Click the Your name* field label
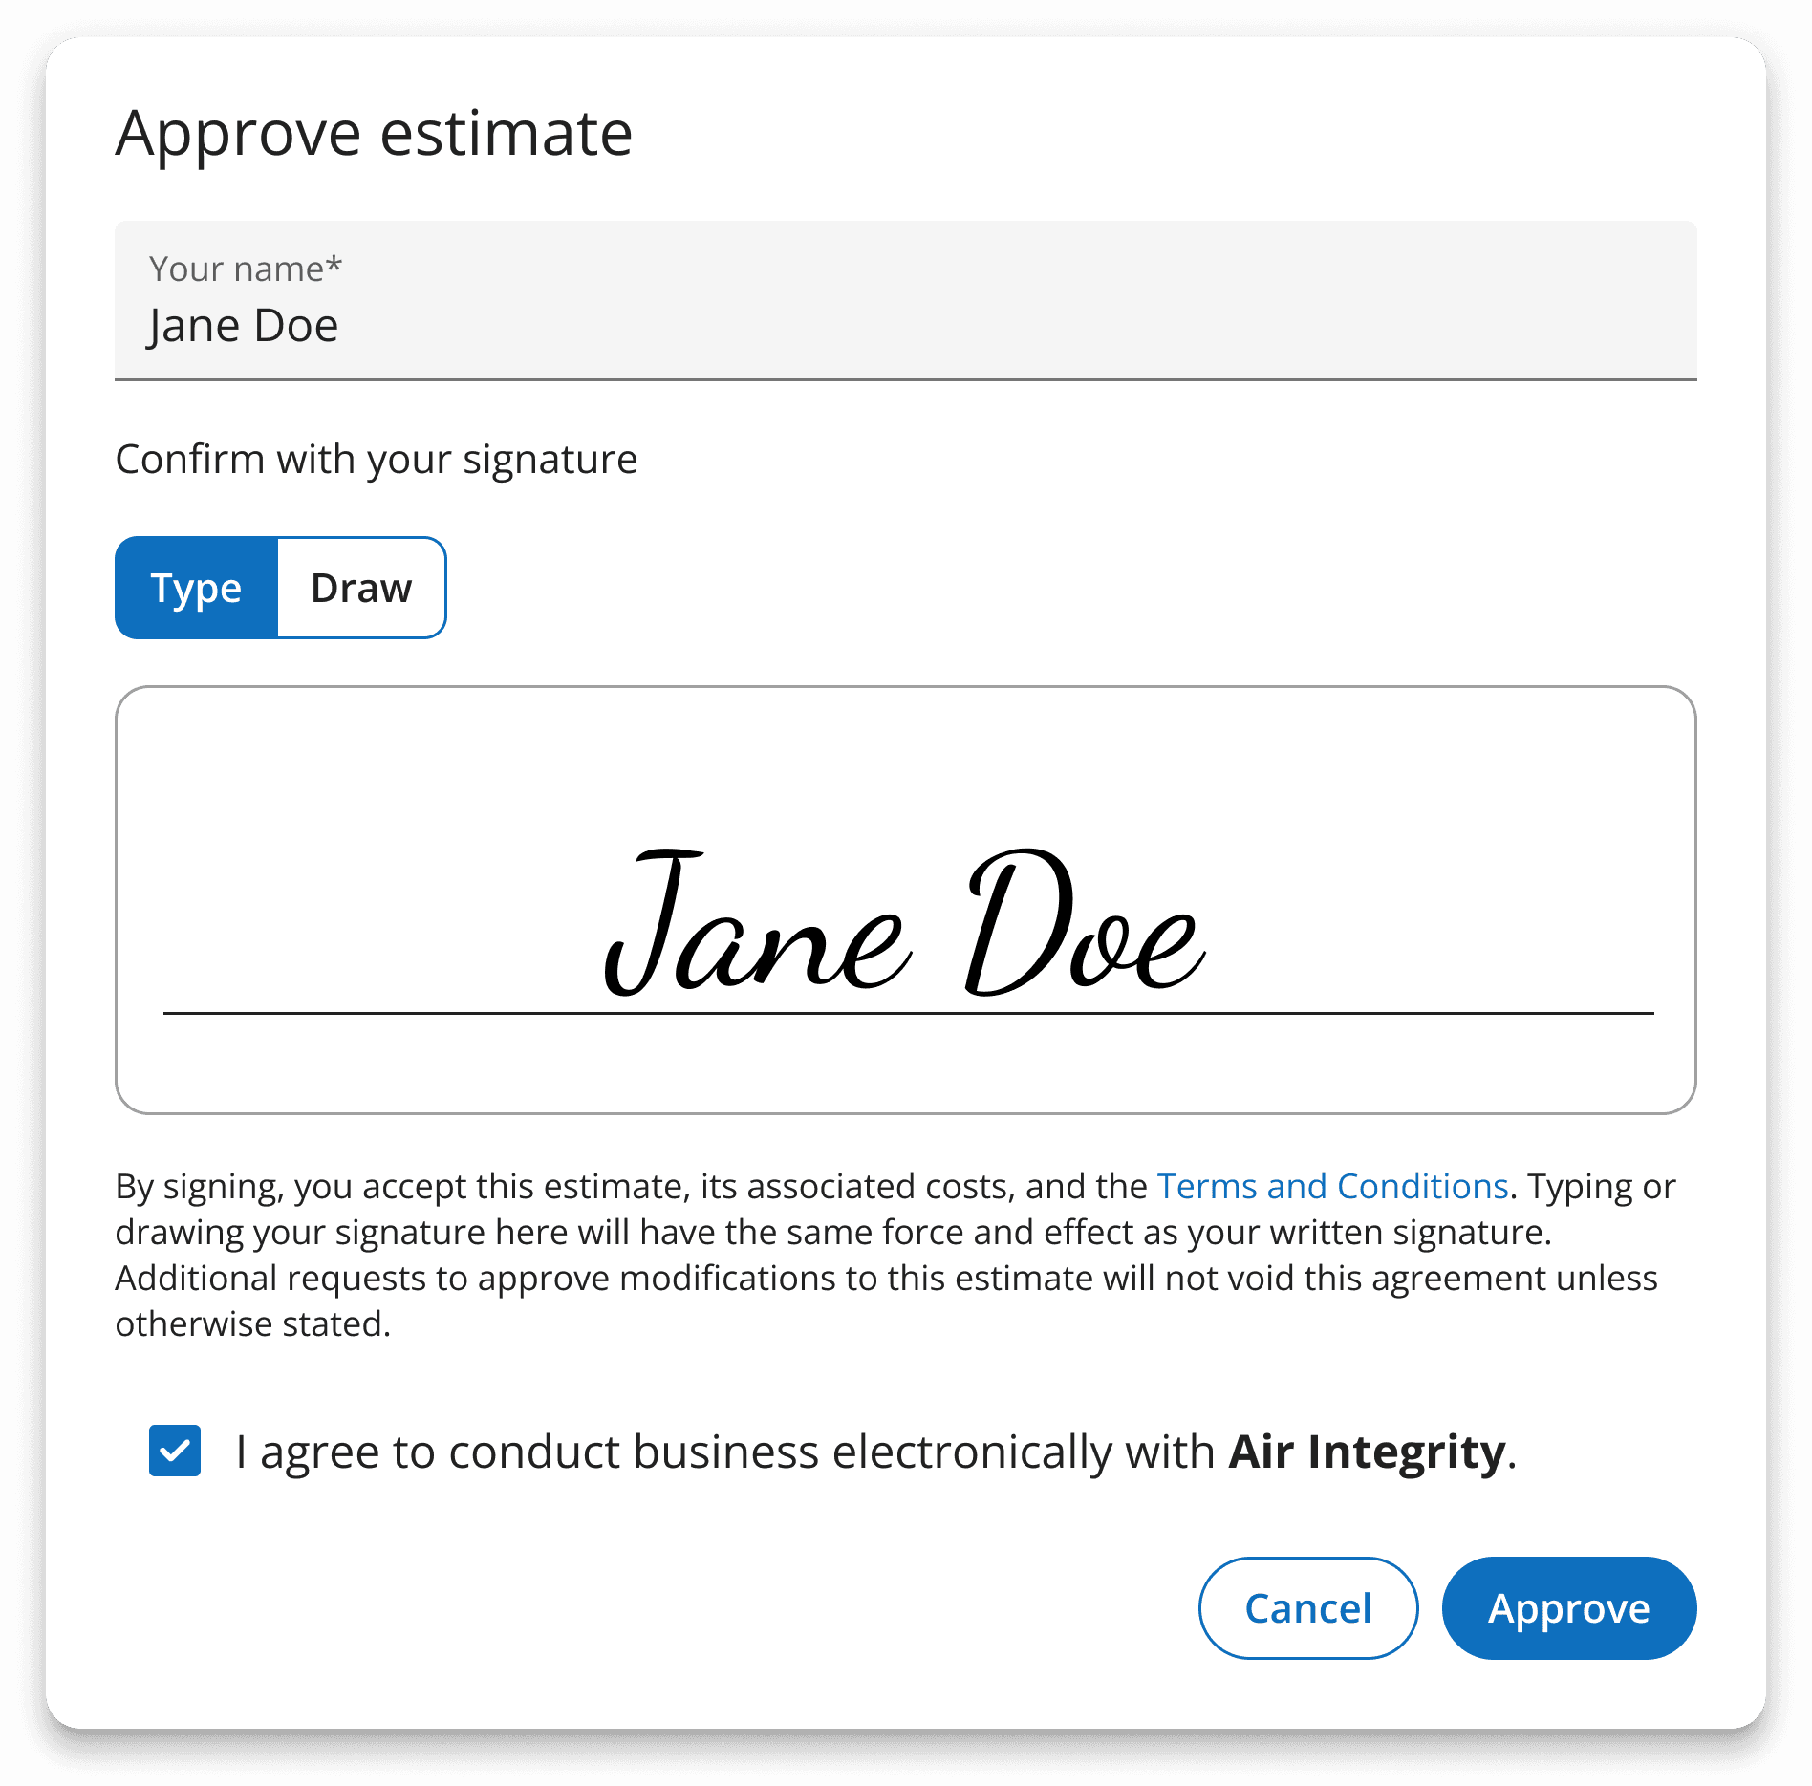The image size is (1812, 1786). click(x=246, y=269)
